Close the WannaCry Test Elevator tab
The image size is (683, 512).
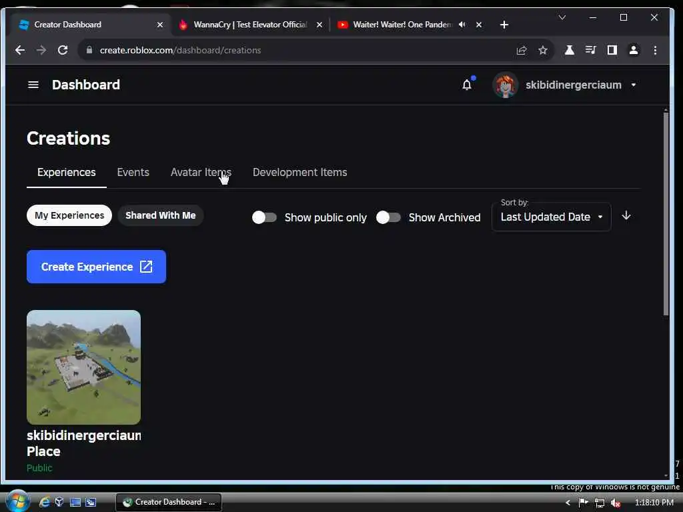319,25
